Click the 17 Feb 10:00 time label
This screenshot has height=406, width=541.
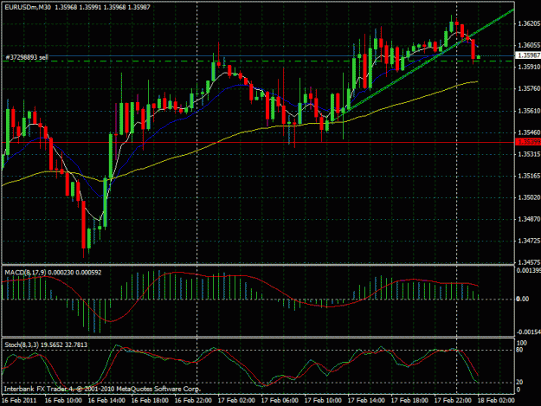coord(323,400)
